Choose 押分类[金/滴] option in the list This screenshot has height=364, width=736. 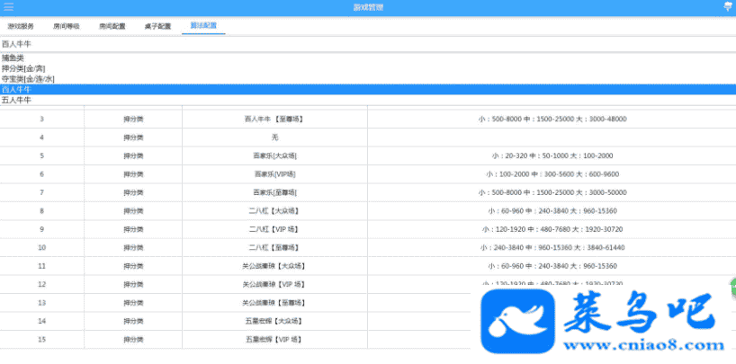(23, 68)
